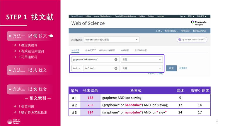Viewport: 225px width, 126px height.
Task: Click result count 263 in table
Action: click(91, 105)
